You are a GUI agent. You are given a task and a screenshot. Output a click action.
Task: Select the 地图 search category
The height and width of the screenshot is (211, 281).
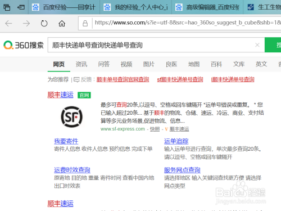click(x=194, y=64)
